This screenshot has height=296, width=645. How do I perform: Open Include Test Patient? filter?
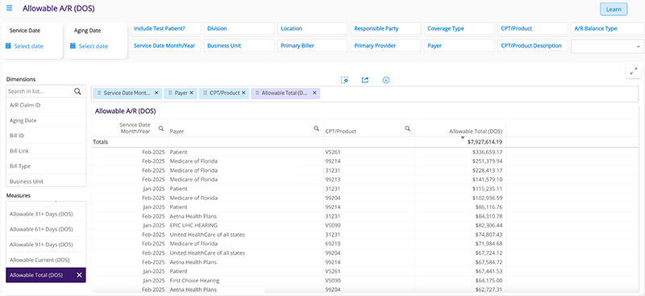click(x=166, y=29)
